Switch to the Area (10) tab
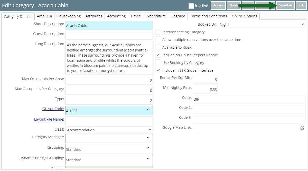The image size is (308, 171). [x=44, y=16]
